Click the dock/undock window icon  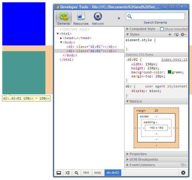(x=59, y=173)
